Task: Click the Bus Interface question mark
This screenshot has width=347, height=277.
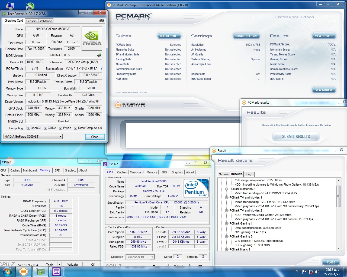Action: (101, 68)
